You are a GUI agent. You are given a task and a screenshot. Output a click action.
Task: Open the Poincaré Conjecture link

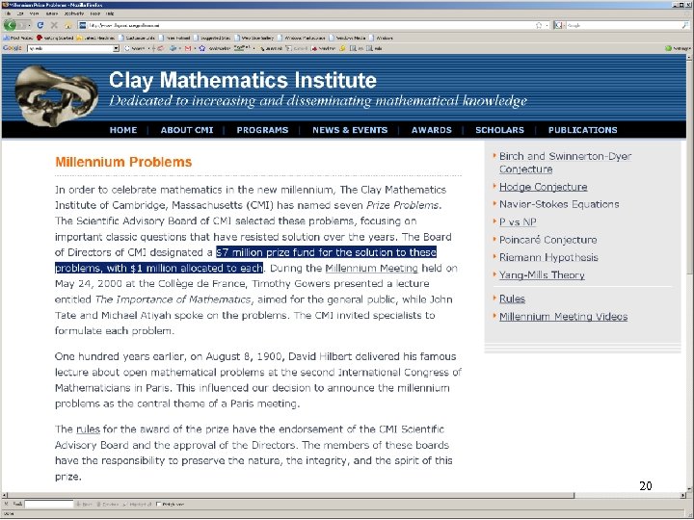tap(547, 240)
